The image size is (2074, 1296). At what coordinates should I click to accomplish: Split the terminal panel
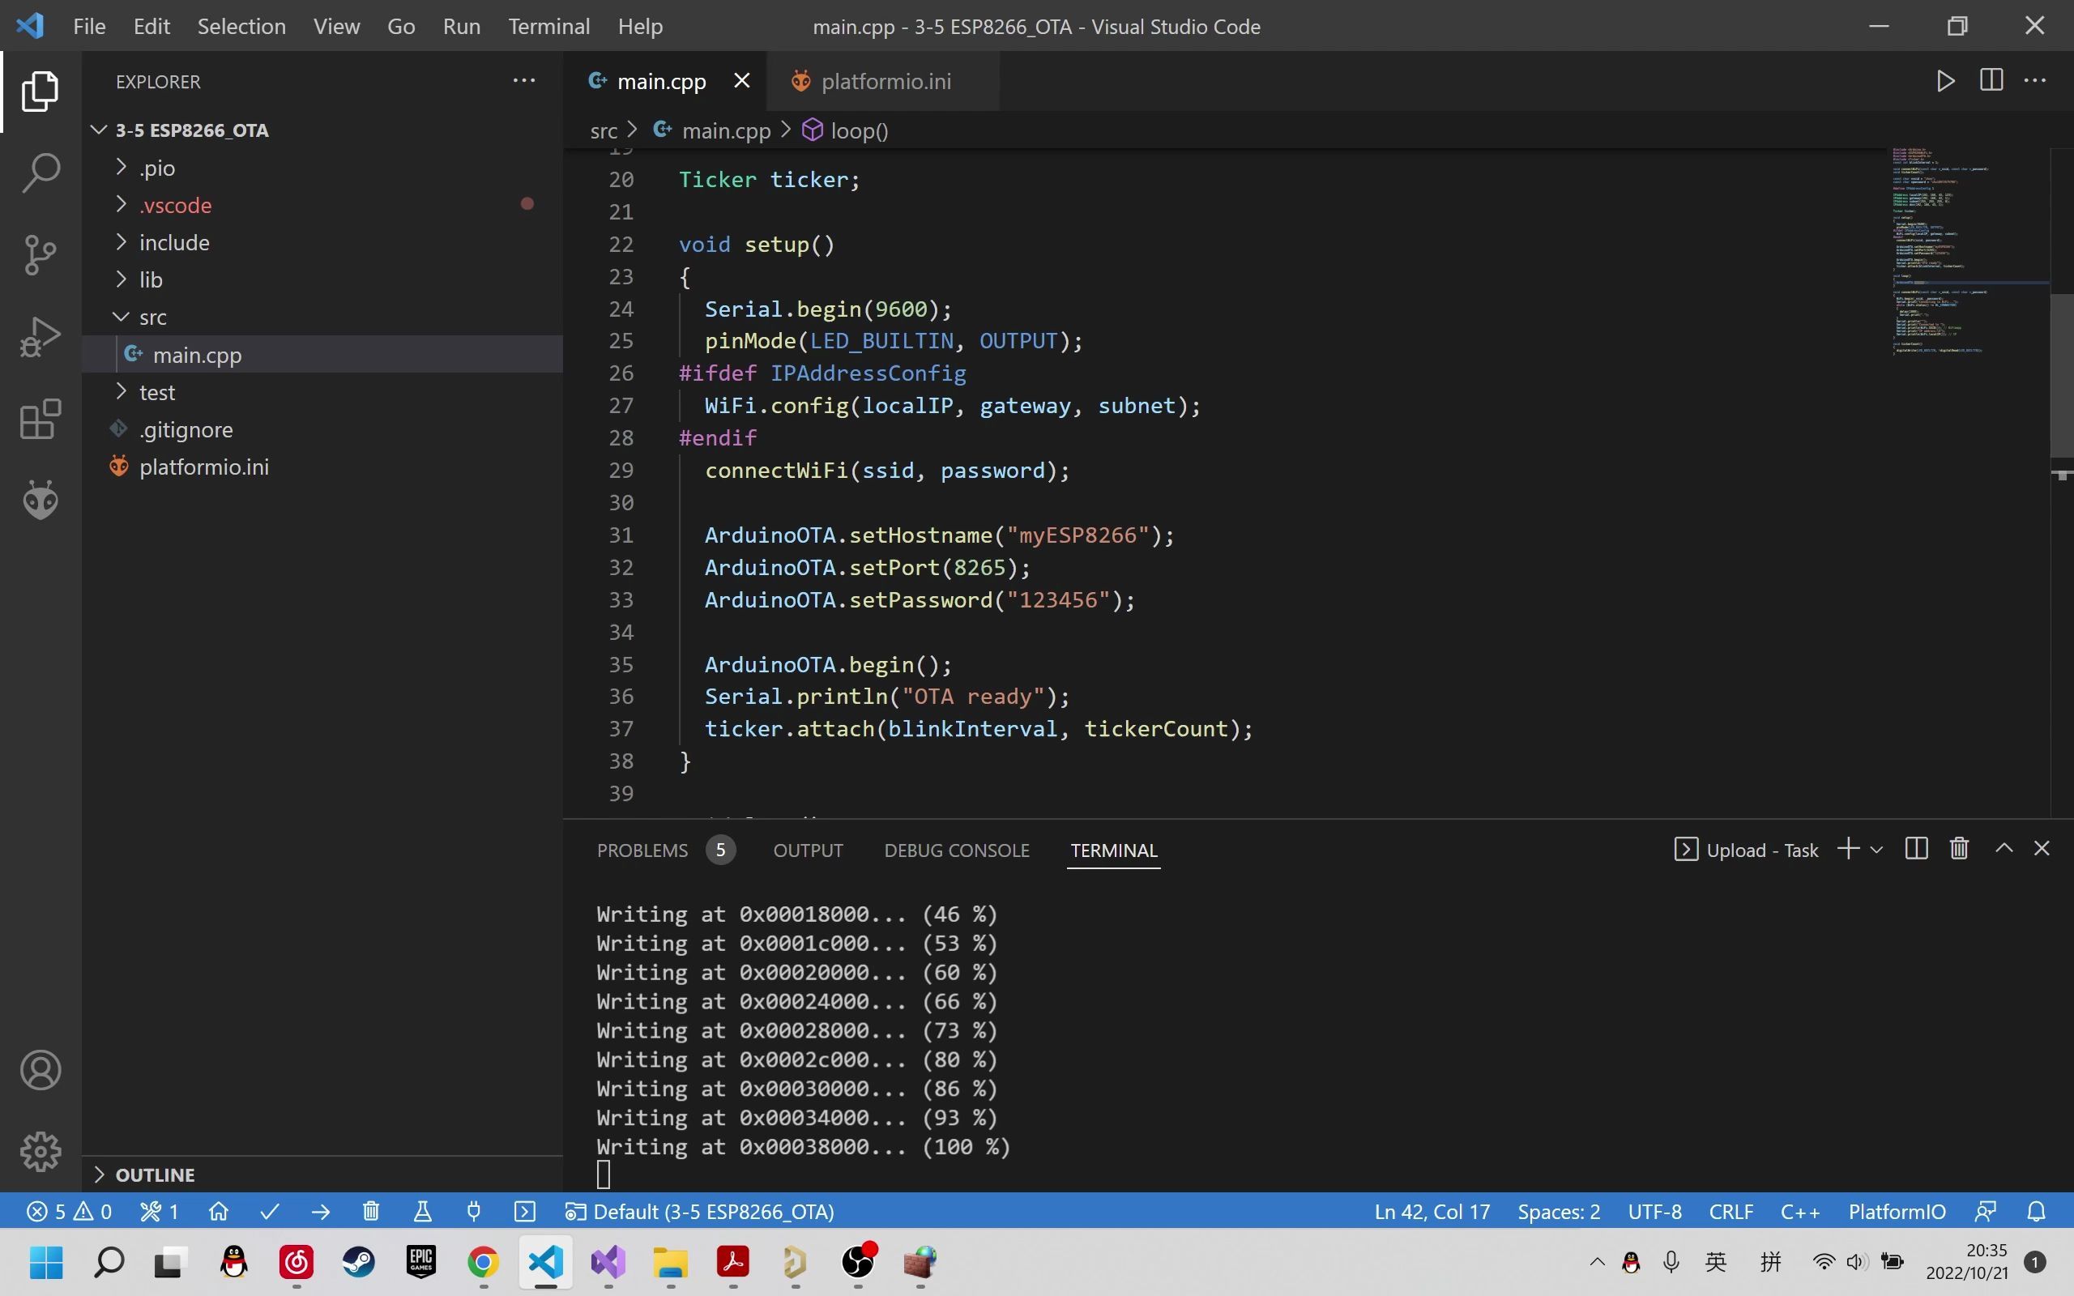point(1916,849)
